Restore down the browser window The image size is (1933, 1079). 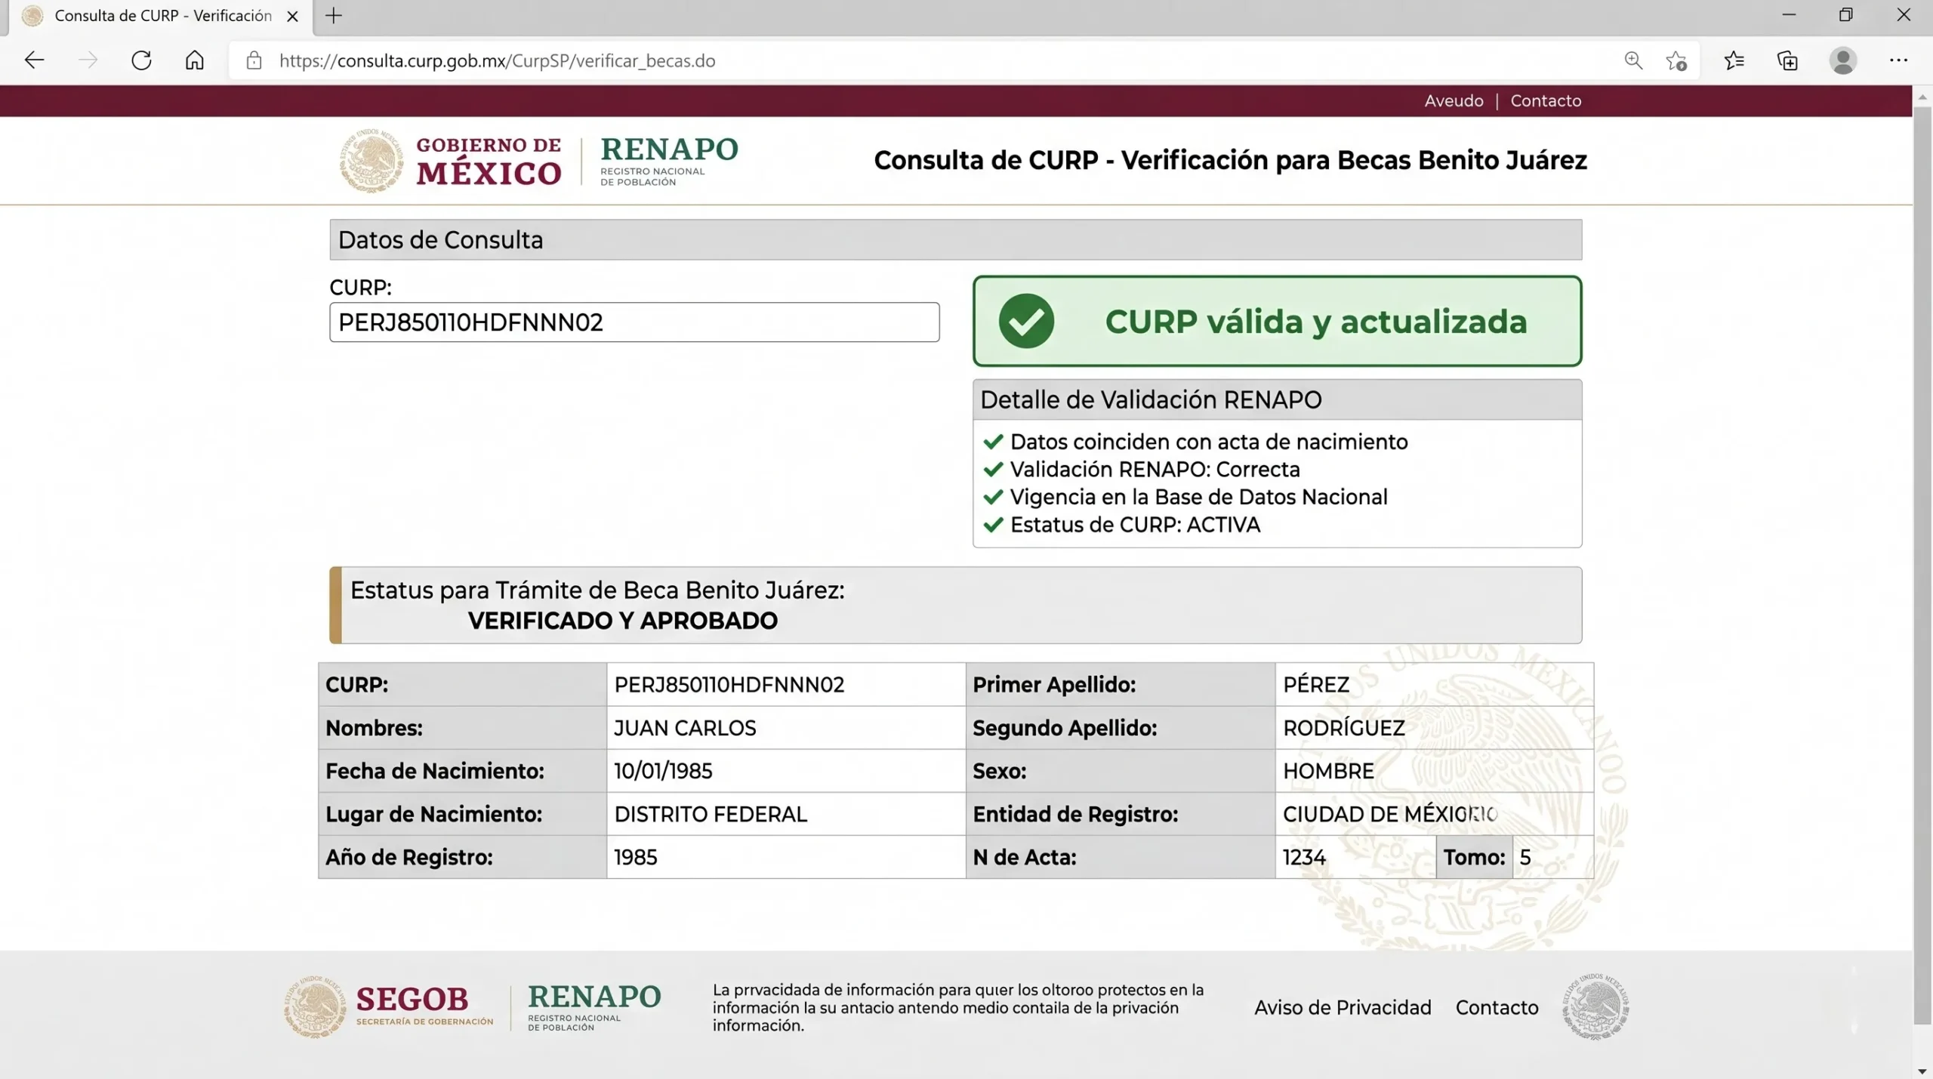[1846, 15]
